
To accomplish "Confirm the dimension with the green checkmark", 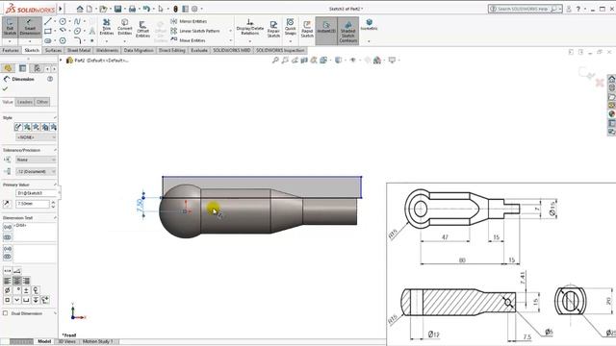I will pos(5,89).
